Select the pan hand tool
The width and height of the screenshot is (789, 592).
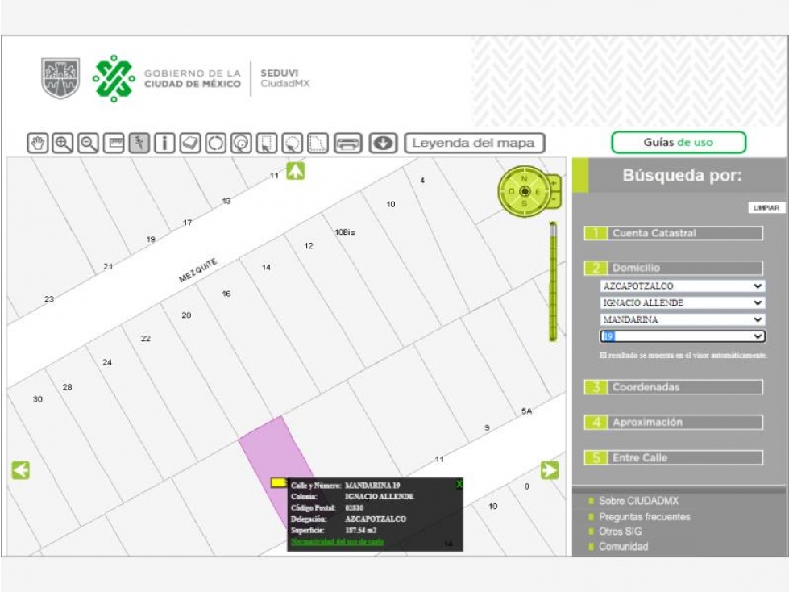coord(38,143)
